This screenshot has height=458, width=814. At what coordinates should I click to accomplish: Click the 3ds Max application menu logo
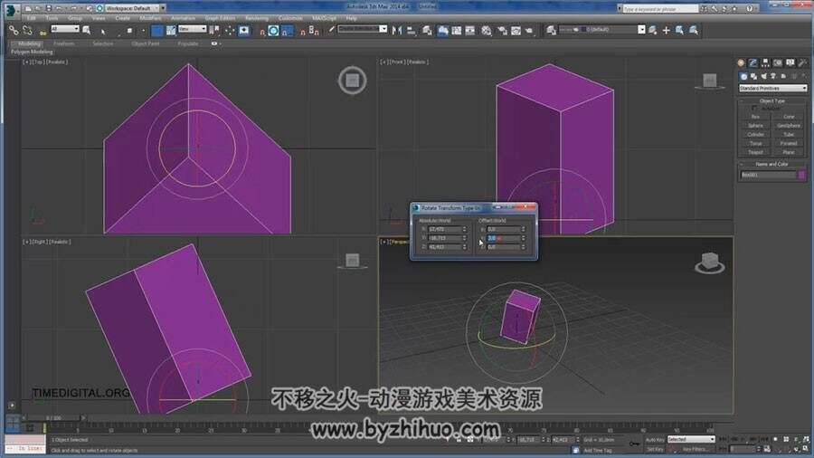pos(10,9)
